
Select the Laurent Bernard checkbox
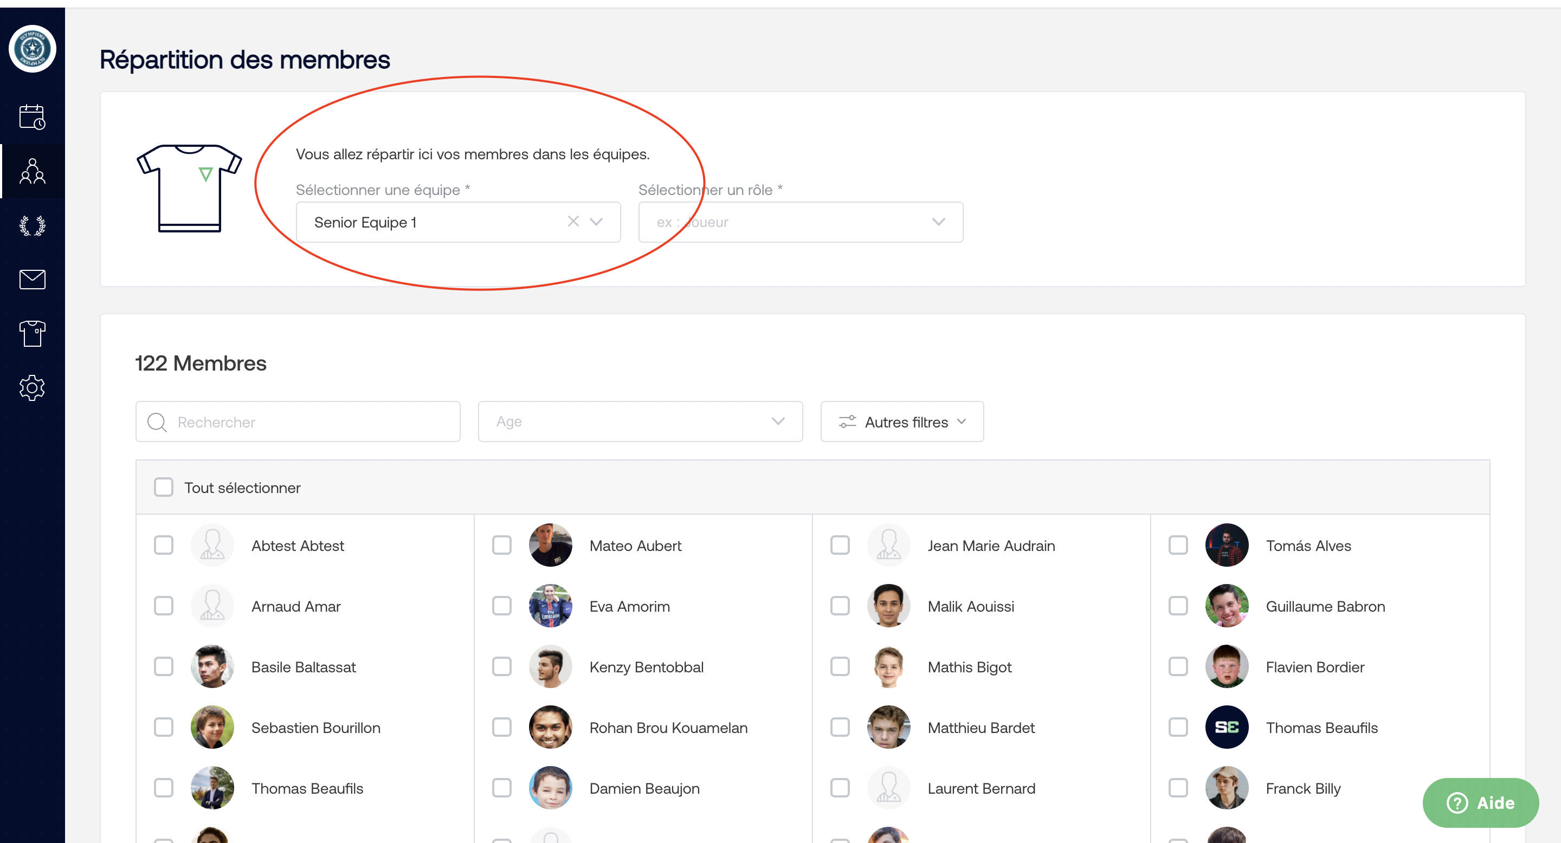(840, 787)
